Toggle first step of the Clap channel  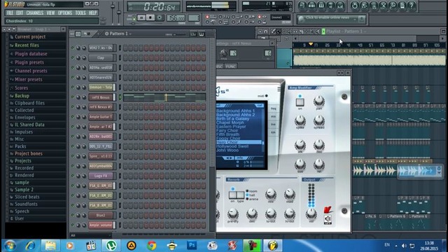(x=125, y=57)
